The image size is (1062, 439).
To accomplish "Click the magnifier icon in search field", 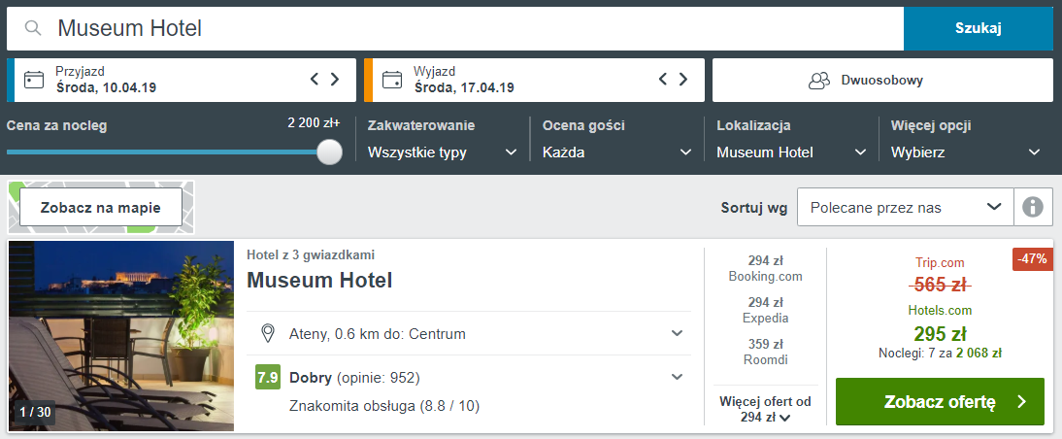I will (x=34, y=28).
